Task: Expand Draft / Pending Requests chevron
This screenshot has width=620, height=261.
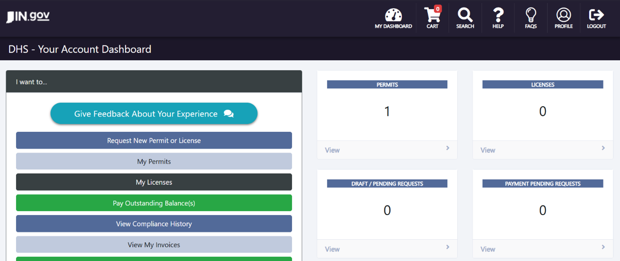Action: coord(448,247)
